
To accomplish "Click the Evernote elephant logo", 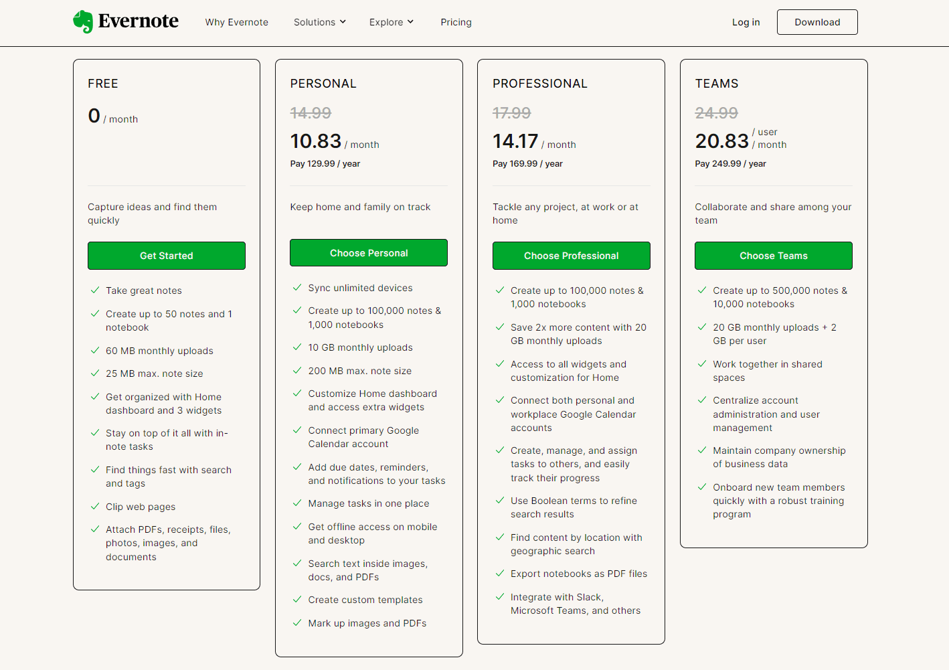I will pos(83,21).
